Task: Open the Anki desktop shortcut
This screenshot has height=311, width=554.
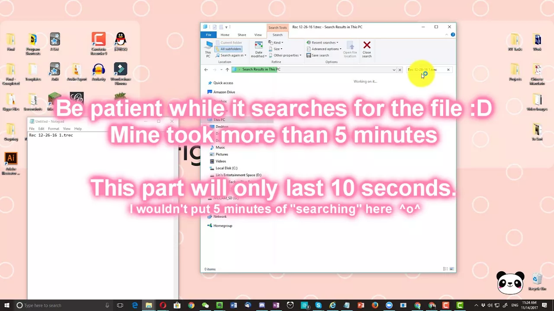Action: 55,72
